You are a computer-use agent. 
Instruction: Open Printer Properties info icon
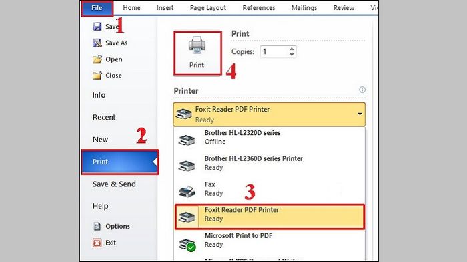pos(362,90)
